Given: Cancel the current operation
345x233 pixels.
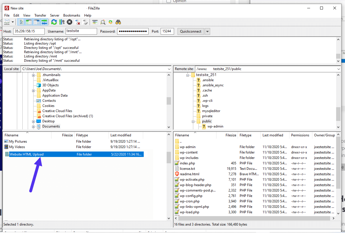Looking at the screenshot, I should point(69,22).
